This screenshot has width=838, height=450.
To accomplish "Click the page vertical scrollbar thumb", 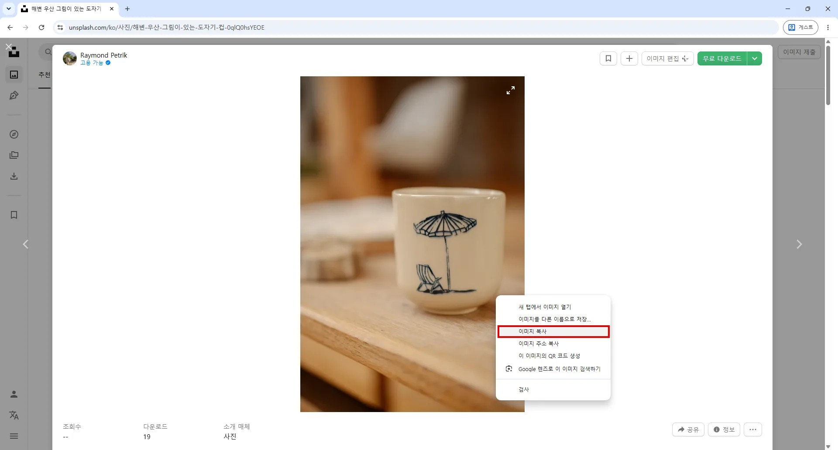I will [x=828, y=75].
